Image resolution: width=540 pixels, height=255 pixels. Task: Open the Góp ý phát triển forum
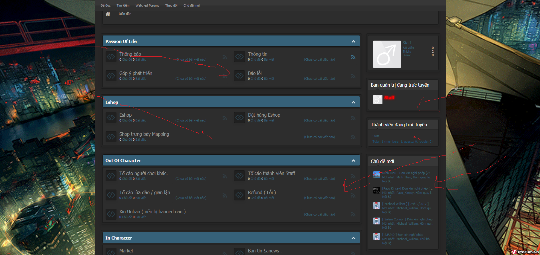[136, 73]
